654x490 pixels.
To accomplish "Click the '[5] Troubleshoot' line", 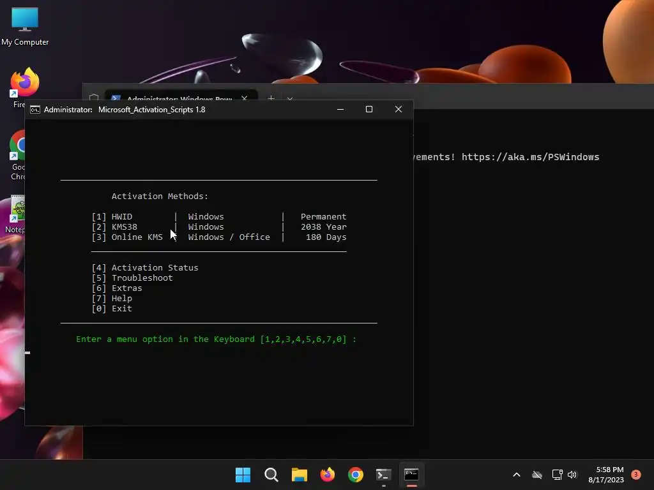I will coord(132,278).
